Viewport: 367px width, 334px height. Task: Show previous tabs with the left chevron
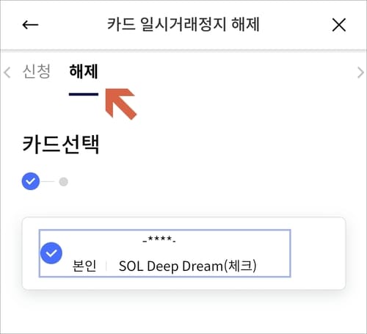coord(7,73)
